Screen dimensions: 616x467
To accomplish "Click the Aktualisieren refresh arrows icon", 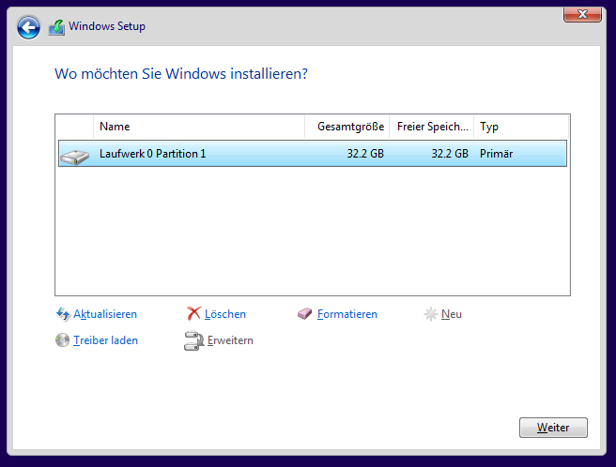I will 63,314.
